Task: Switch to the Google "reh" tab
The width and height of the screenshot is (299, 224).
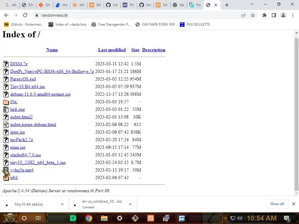Action: [x=11, y=5]
